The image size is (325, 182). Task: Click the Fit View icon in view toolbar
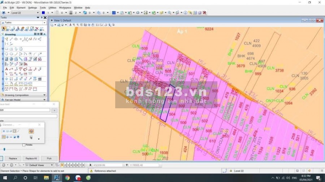(85, 25)
